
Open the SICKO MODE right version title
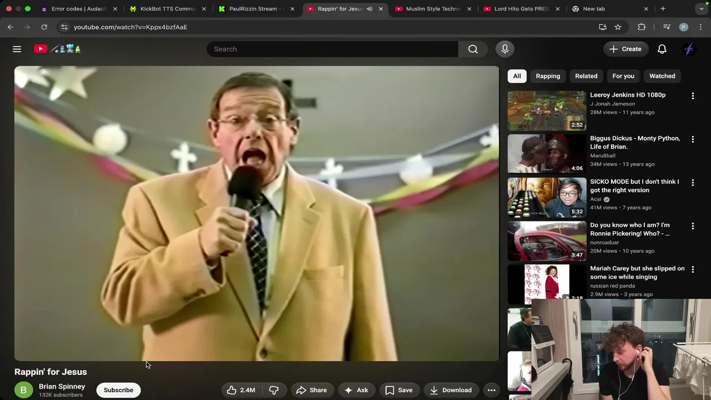coord(634,186)
